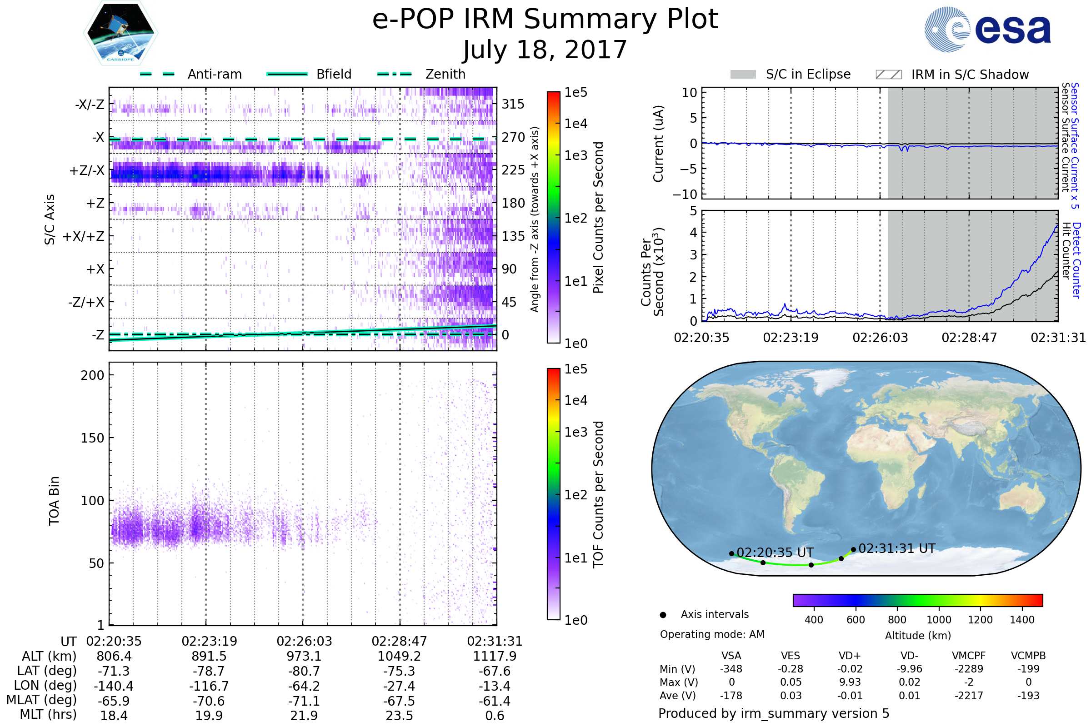
Task: Click the ESA logo
Action: 987,29
